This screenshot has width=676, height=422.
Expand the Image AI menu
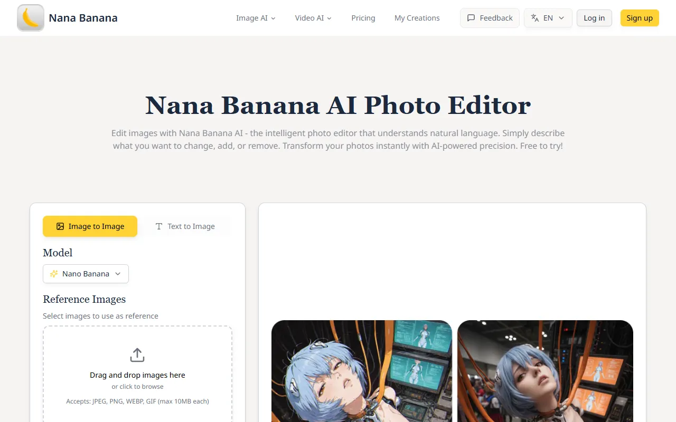point(256,18)
